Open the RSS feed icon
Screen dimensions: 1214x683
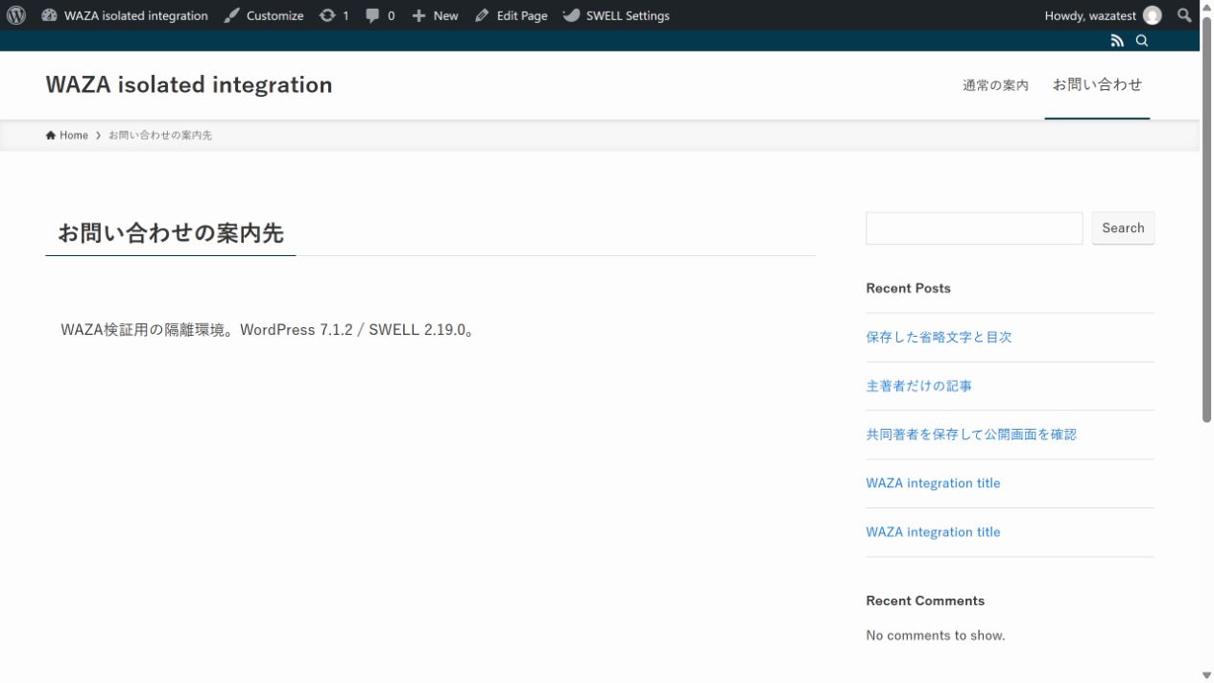[x=1117, y=40]
